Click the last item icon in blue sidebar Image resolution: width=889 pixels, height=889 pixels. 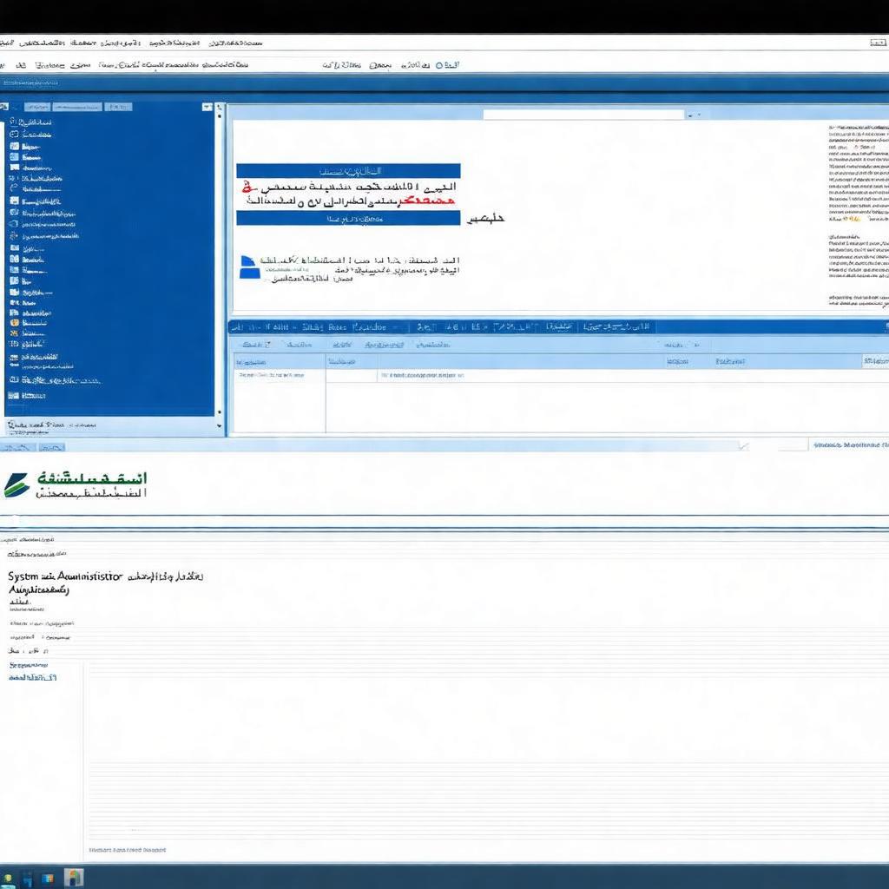(14, 396)
